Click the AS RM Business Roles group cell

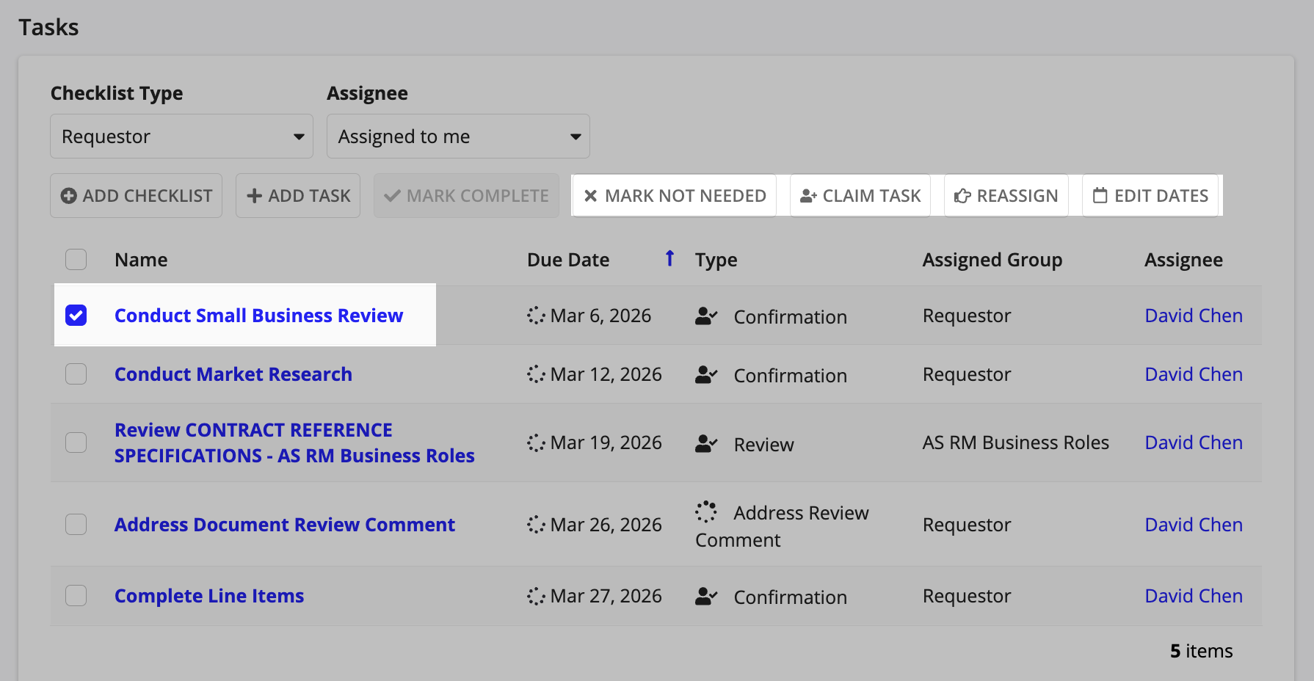point(1016,443)
